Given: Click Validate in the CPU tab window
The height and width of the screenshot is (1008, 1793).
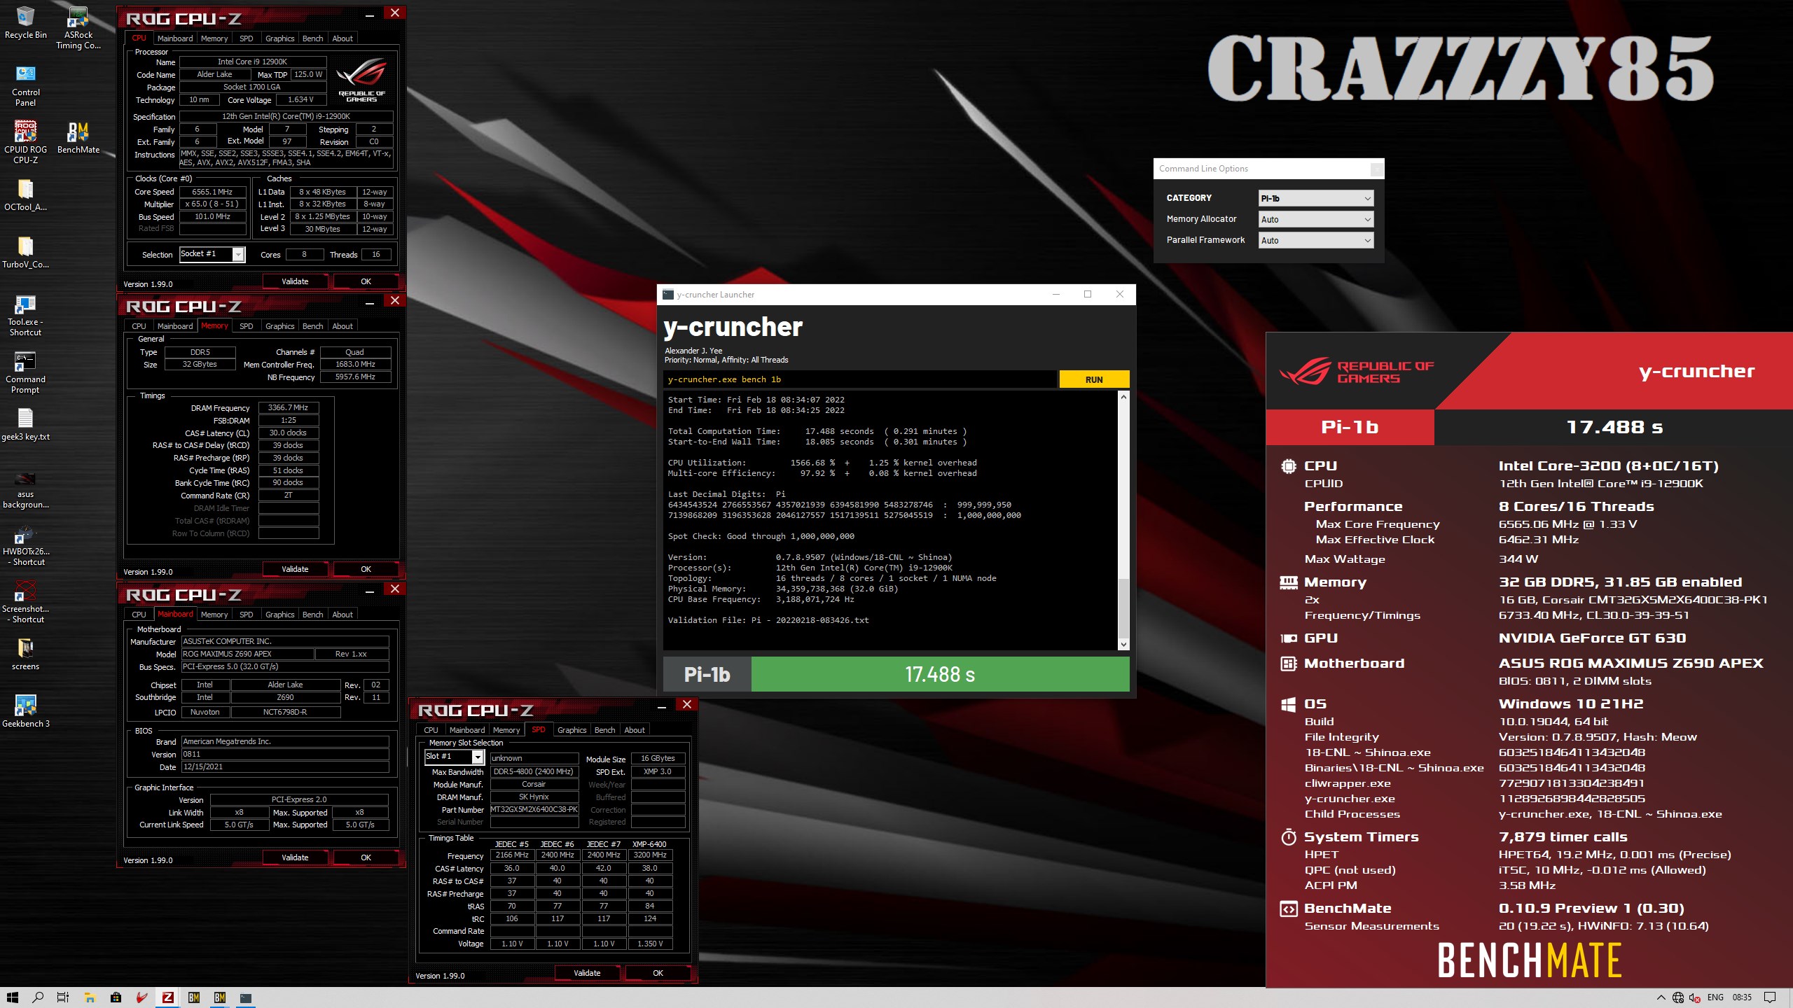Looking at the screenshot, I should (x=295, y=281).
